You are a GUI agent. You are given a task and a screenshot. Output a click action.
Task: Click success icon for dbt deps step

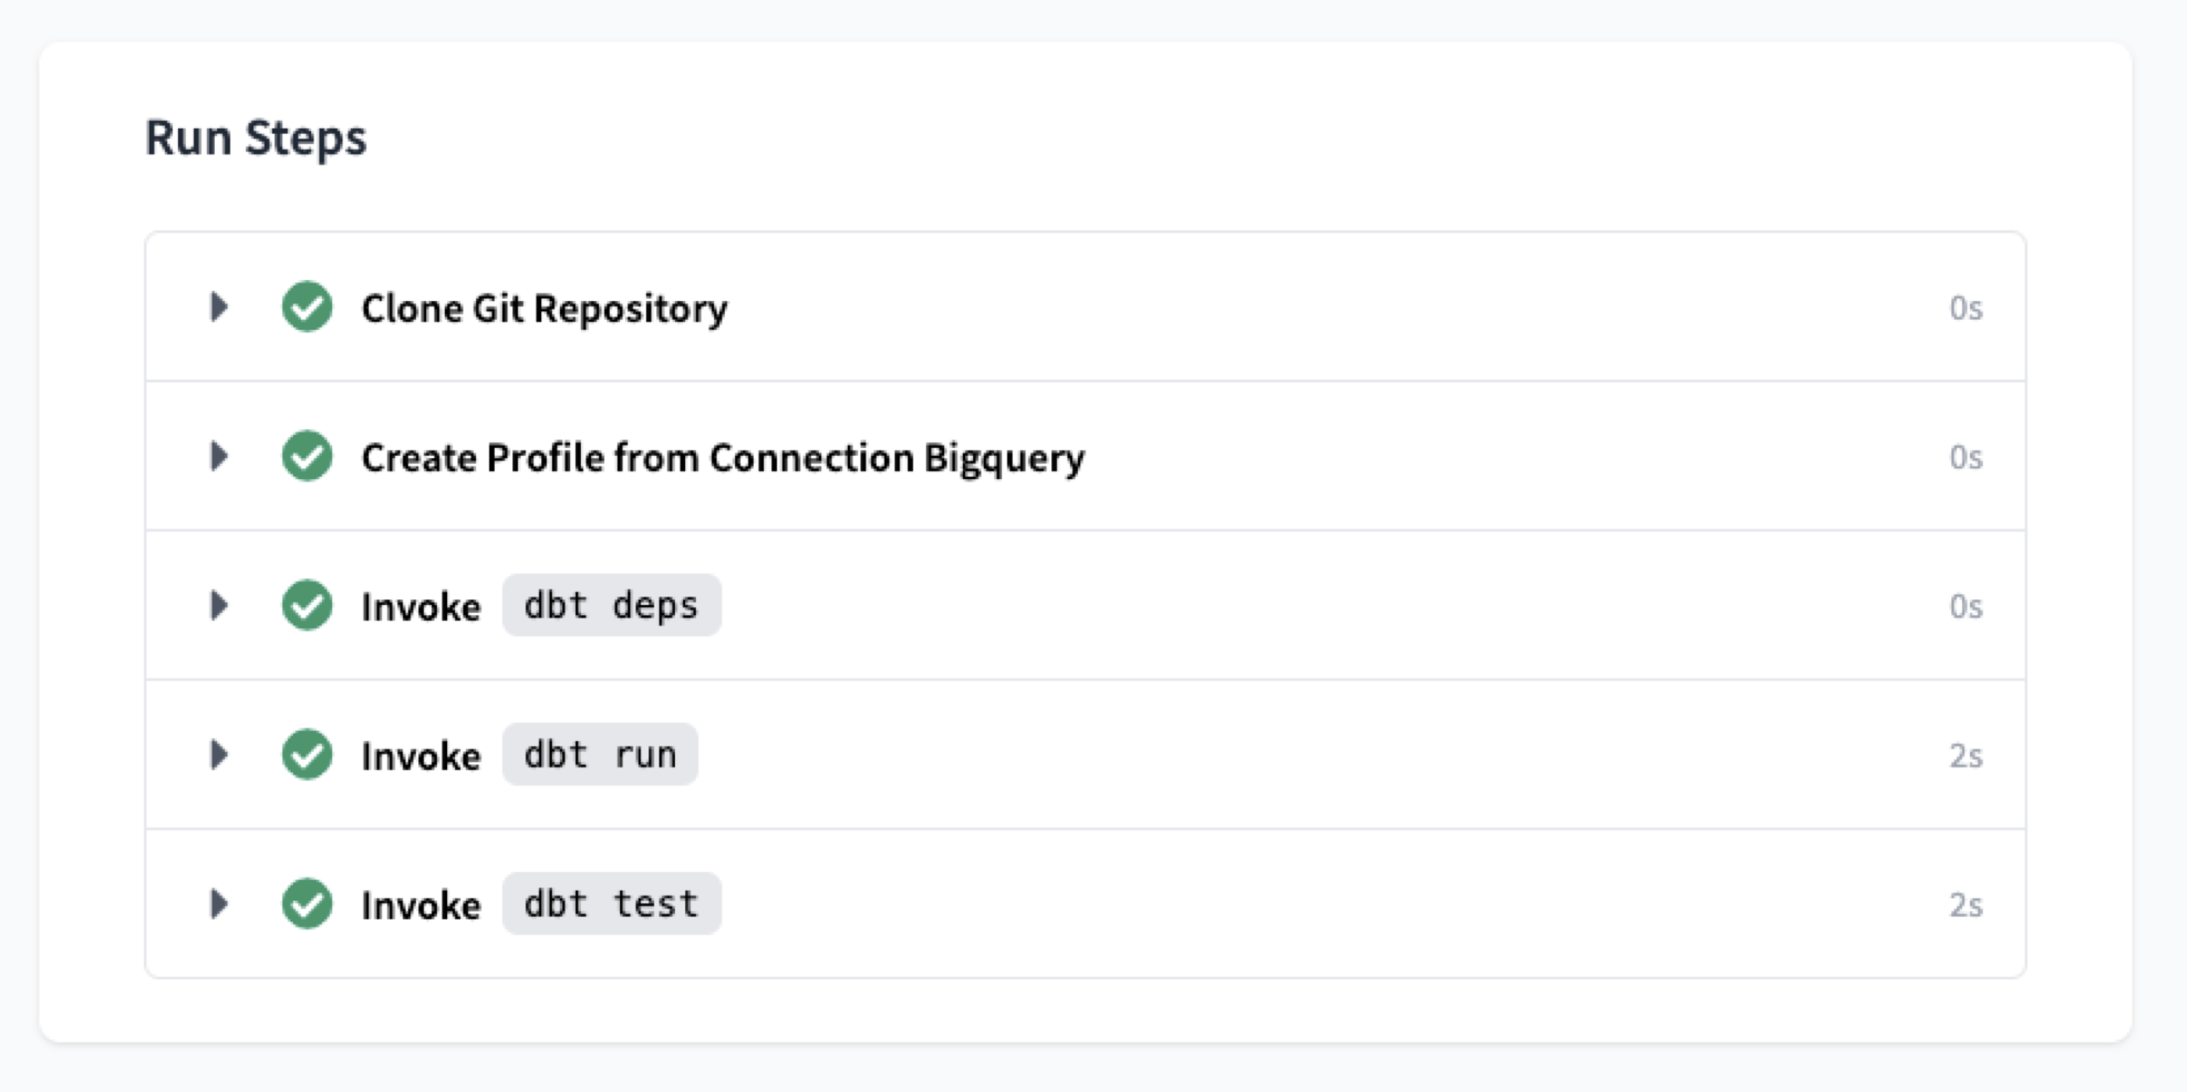coord(307,607)
